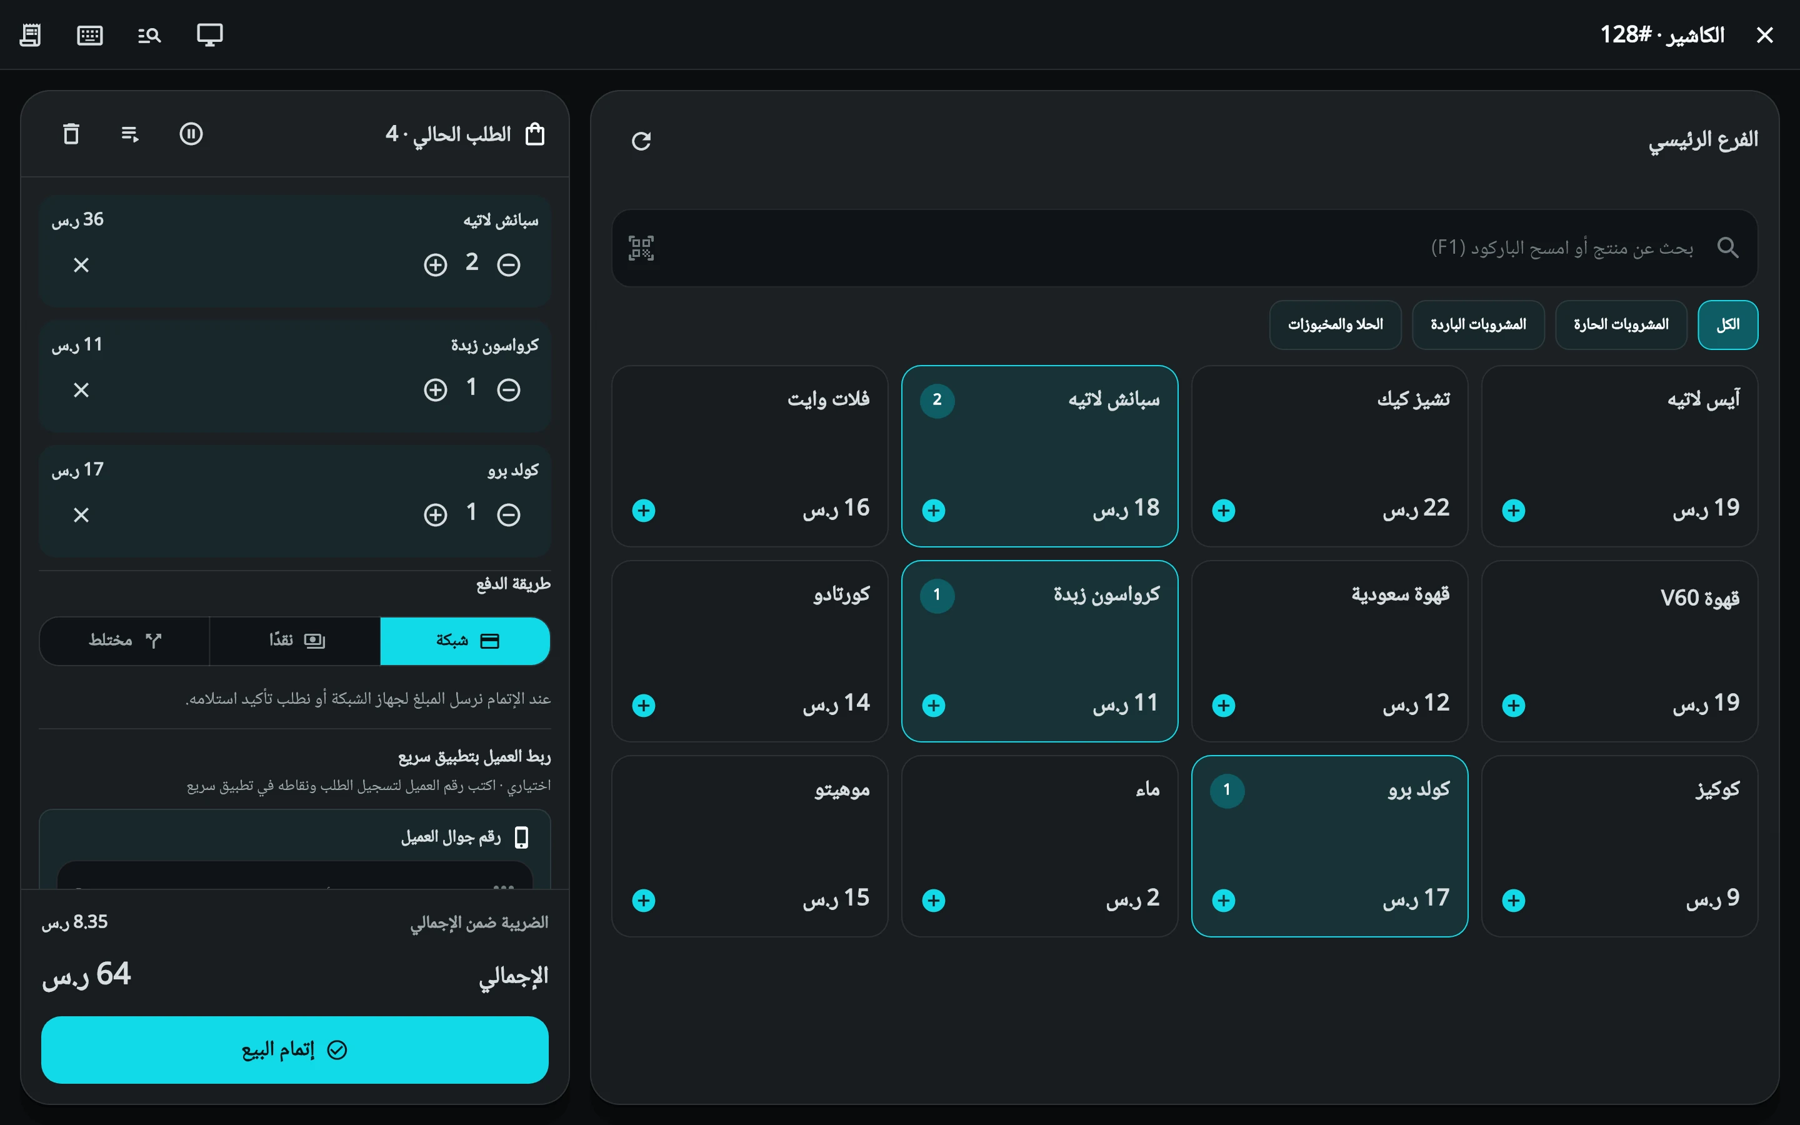Click the customer mobile number field
1800x1125 pixels.
coord(294,876)
